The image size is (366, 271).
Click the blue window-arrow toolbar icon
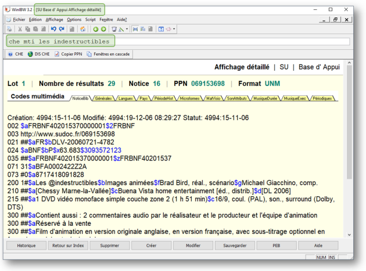[161, 29]
